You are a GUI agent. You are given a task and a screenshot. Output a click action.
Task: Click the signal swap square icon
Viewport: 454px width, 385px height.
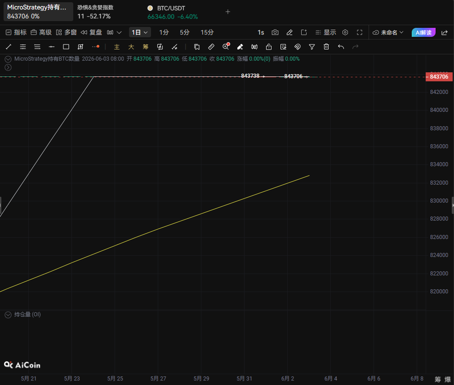pyautogui.click(x=160, y=47)
